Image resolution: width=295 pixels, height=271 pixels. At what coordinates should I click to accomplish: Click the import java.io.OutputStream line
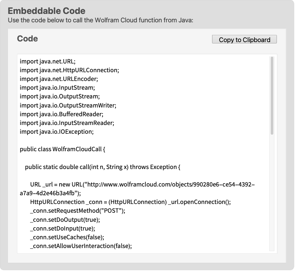coord(60,96)
